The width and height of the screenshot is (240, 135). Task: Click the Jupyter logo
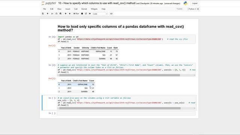[x=49, y=3]
